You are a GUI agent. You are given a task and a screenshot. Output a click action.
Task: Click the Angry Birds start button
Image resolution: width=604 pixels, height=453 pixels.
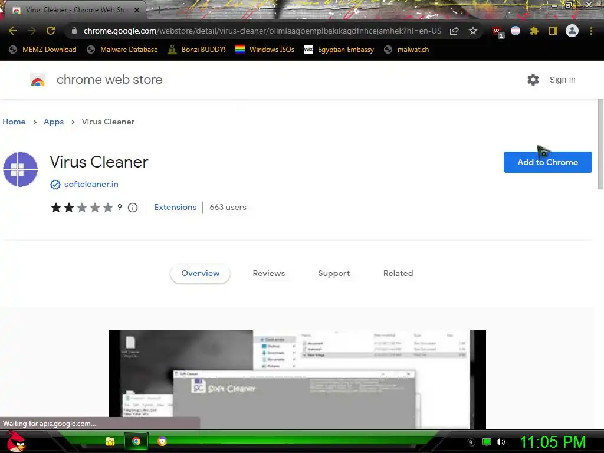[16, 441]
